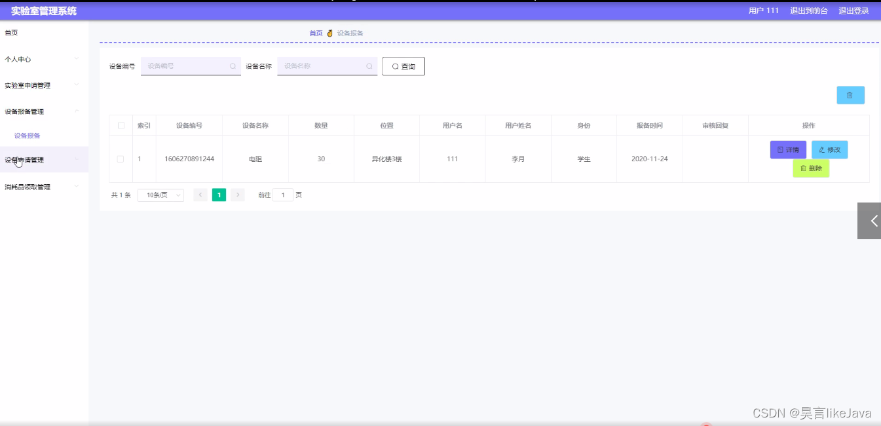This screenshot has height=426, width=881.
Task: Click the 位置 column header
Action: coord(386,125)
